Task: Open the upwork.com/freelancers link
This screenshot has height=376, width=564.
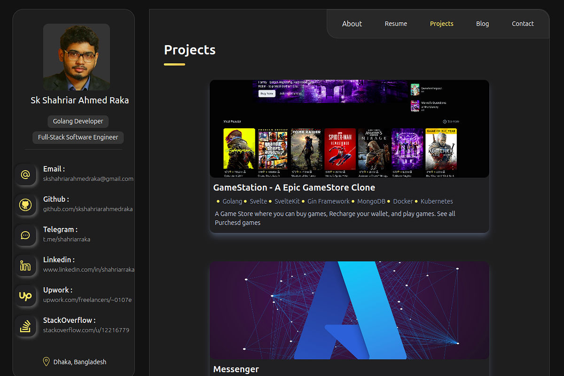Action: [x=87, y=299]
